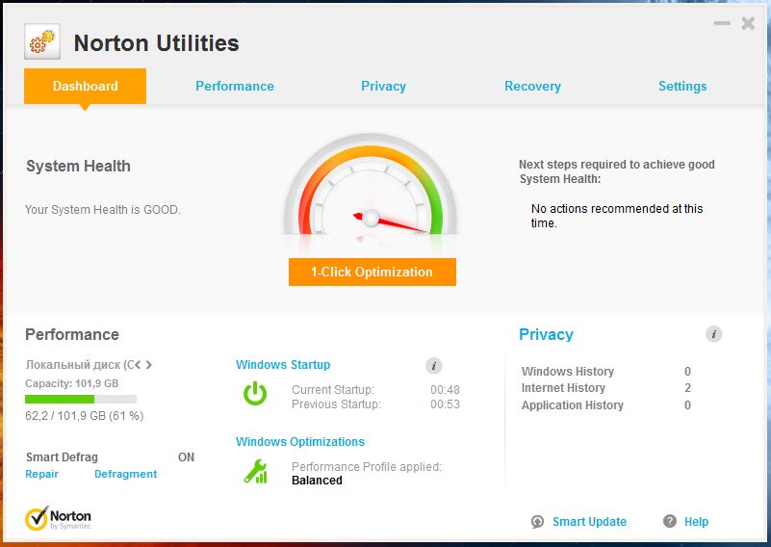Click the Defragment link
The height and width of the screenshot is (547, 771).
[126, 474]
